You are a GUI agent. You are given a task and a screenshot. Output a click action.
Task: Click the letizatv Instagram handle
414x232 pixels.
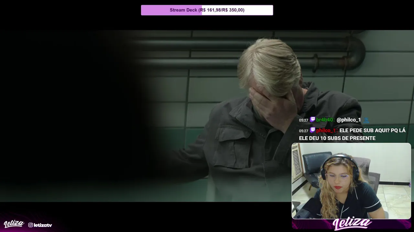click(43, 225)
